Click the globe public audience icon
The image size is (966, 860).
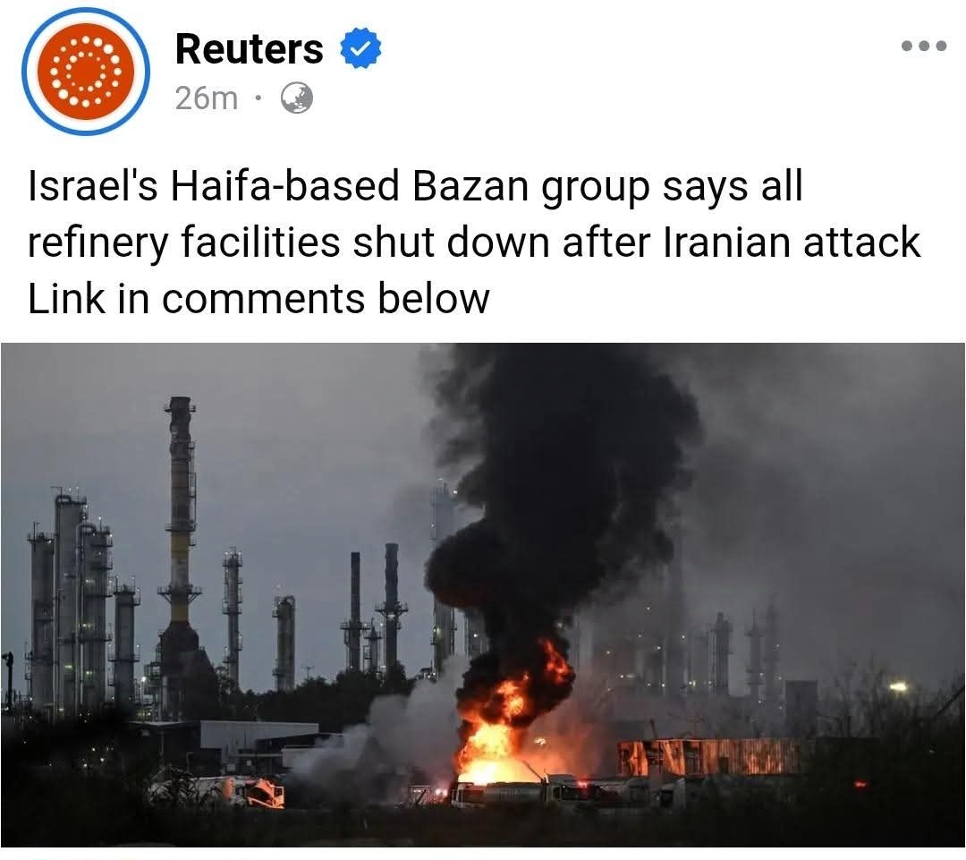[x=297, y=98]
